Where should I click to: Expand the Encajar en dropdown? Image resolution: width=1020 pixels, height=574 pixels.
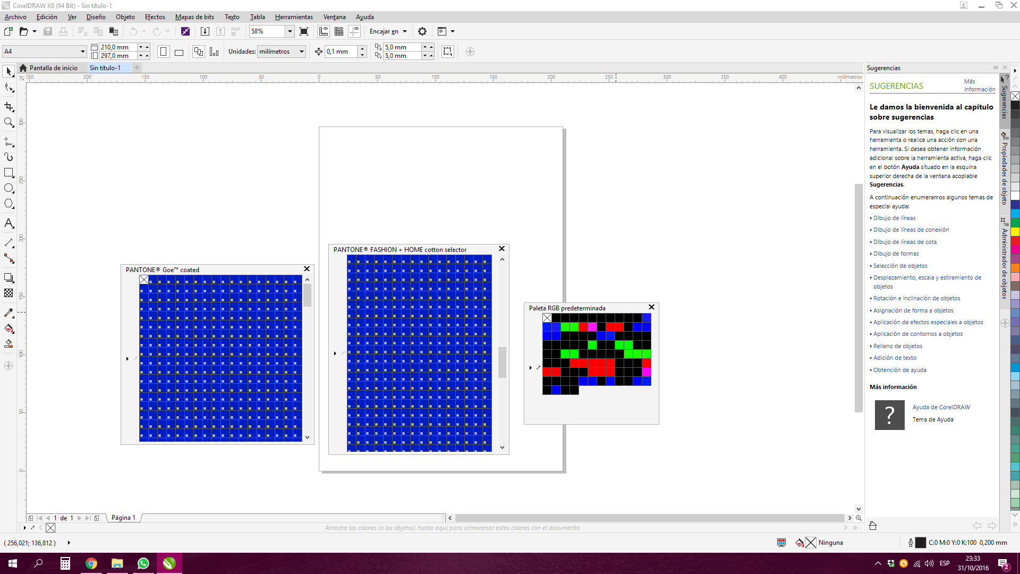[x=405, y=31]
